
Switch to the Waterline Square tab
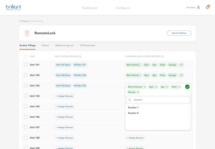click(x=64, y=46)
